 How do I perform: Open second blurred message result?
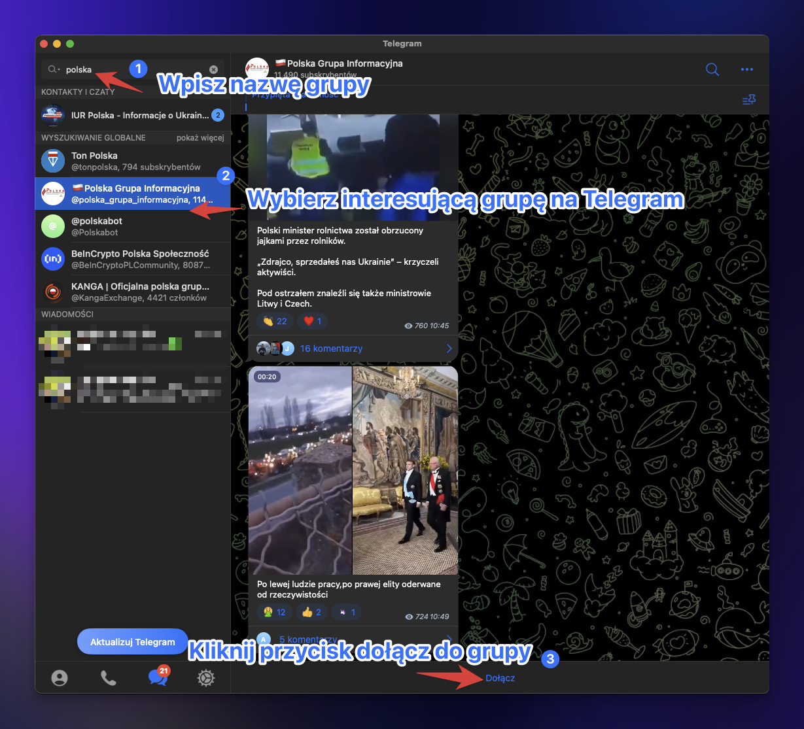click(133, 390)
